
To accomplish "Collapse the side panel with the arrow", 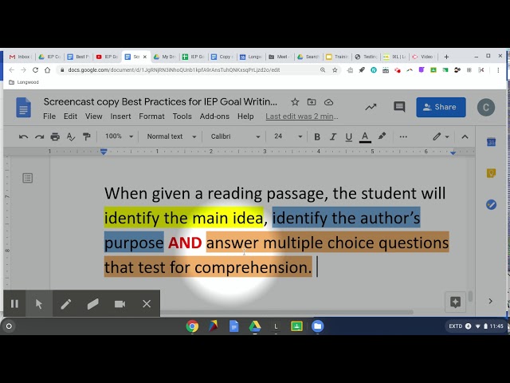I will 491,302.
